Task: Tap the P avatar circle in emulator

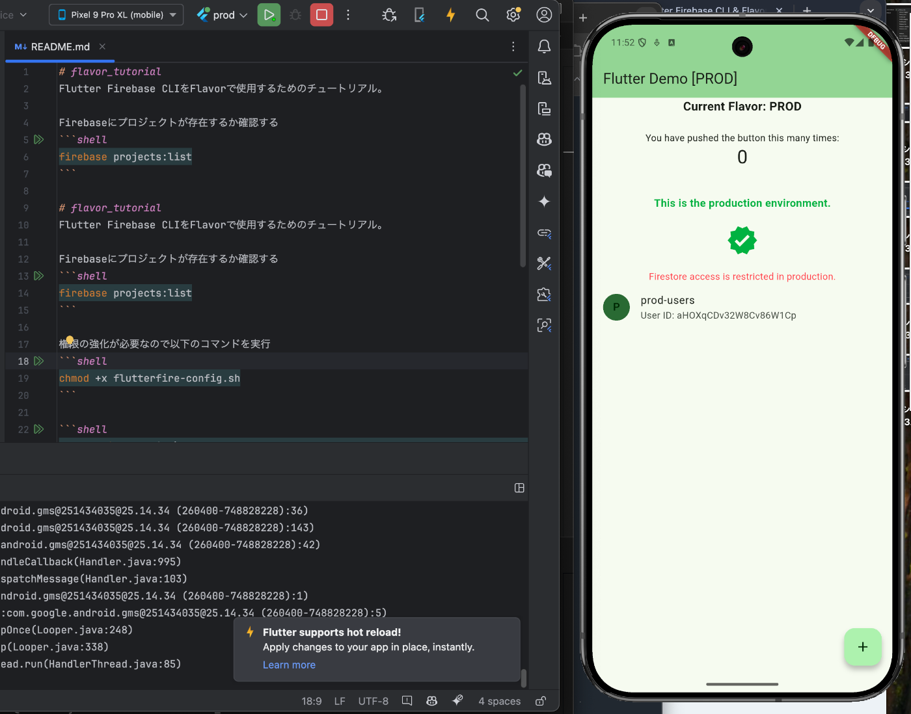Action: [x=616, y=307]
